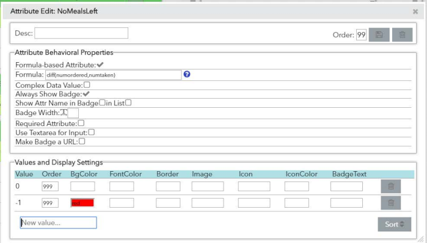Delete the attribute using the top trash icon
Viewport: 427px width, 243px height.
[402, 35]
